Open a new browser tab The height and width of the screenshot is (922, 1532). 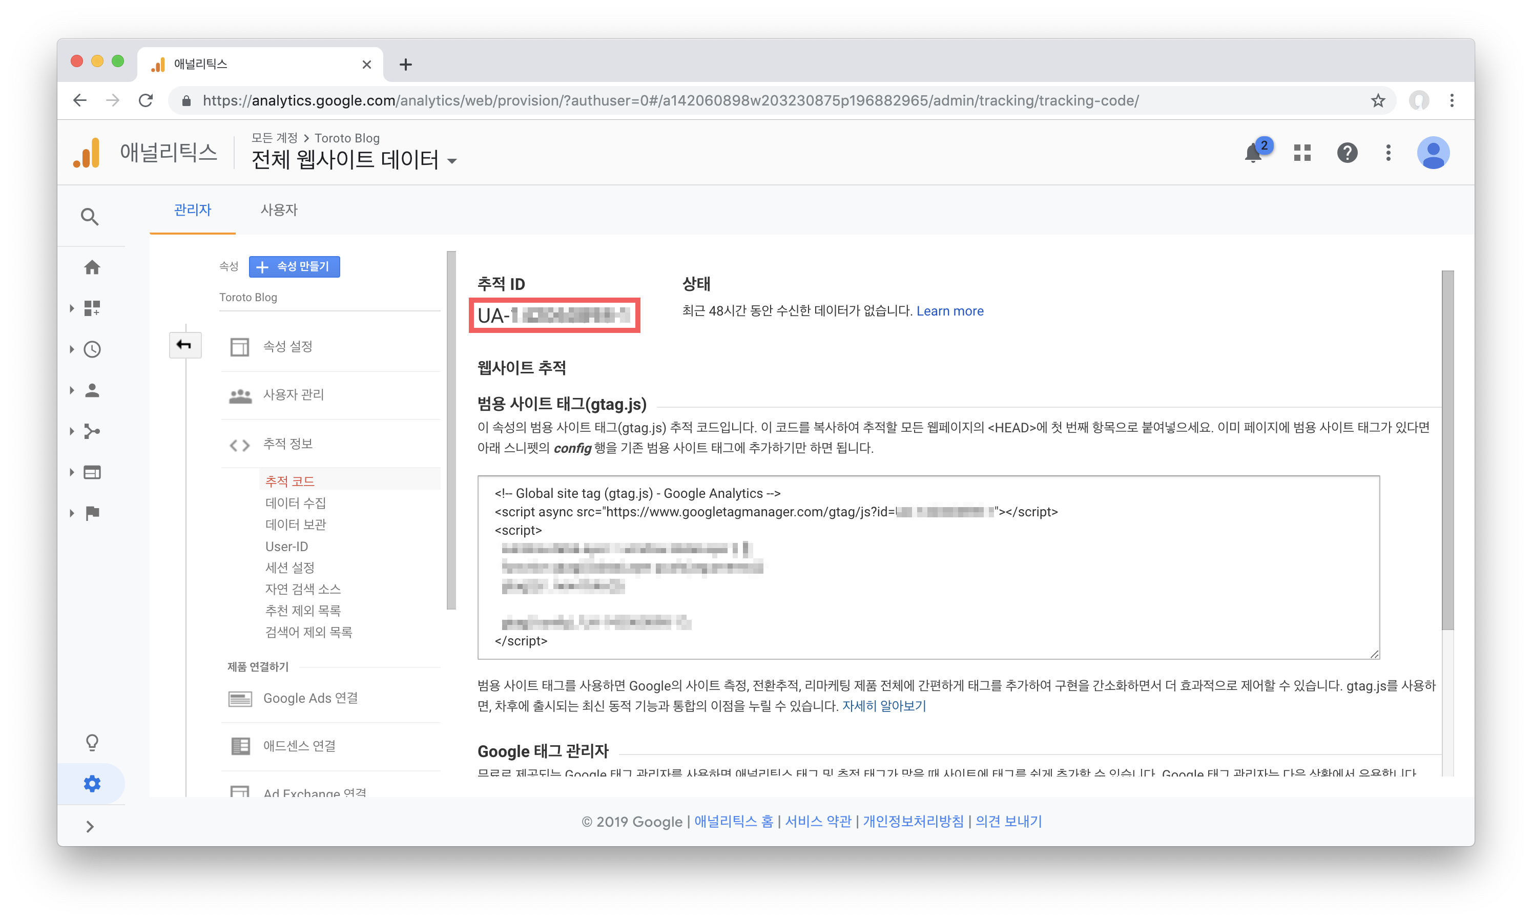point(406,65)
